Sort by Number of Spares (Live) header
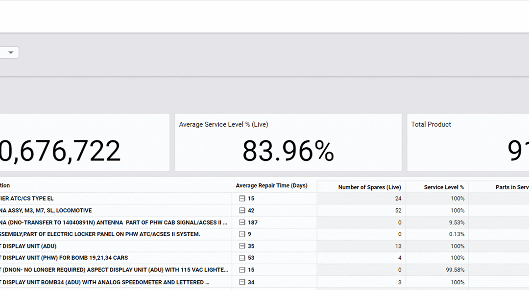Screen dimensions: 529x290 click(x=369, y=187)
